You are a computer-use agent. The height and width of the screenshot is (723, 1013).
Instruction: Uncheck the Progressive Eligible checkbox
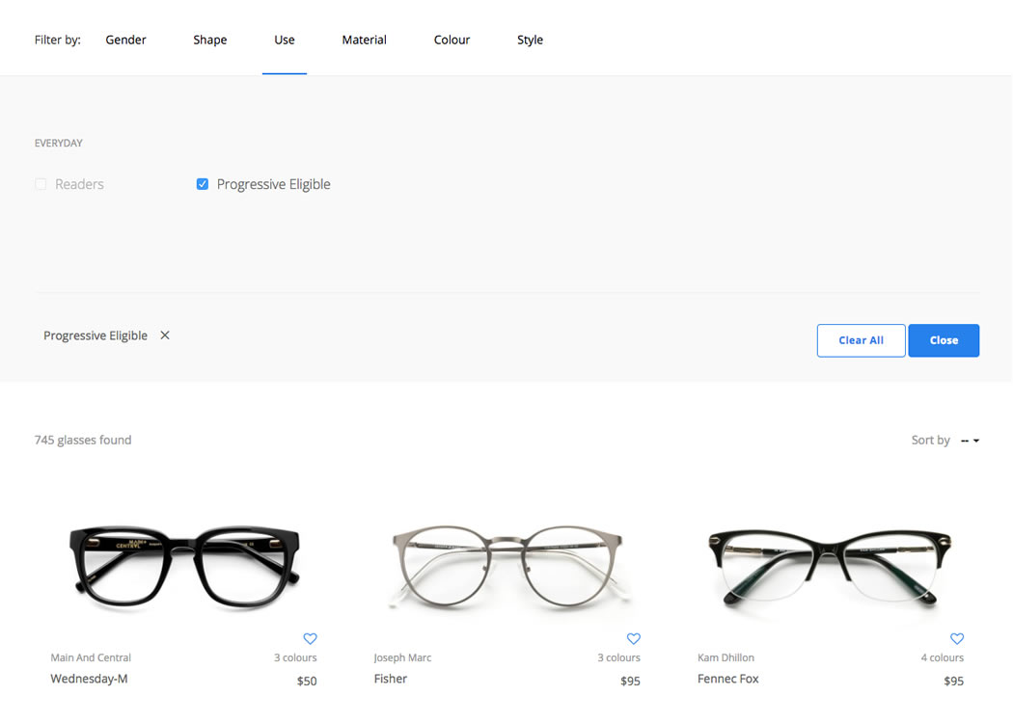202,183
